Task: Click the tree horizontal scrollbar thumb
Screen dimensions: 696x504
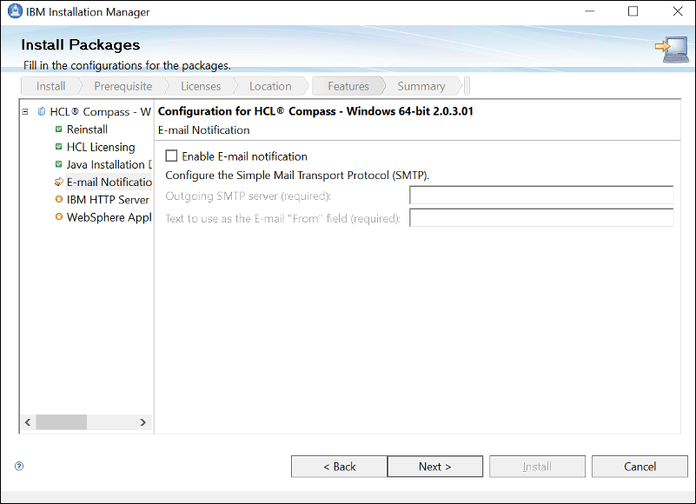Action: pos(61,421)
